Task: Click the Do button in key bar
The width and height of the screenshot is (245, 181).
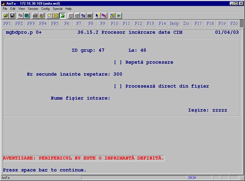Action: [x=186, y=24]
